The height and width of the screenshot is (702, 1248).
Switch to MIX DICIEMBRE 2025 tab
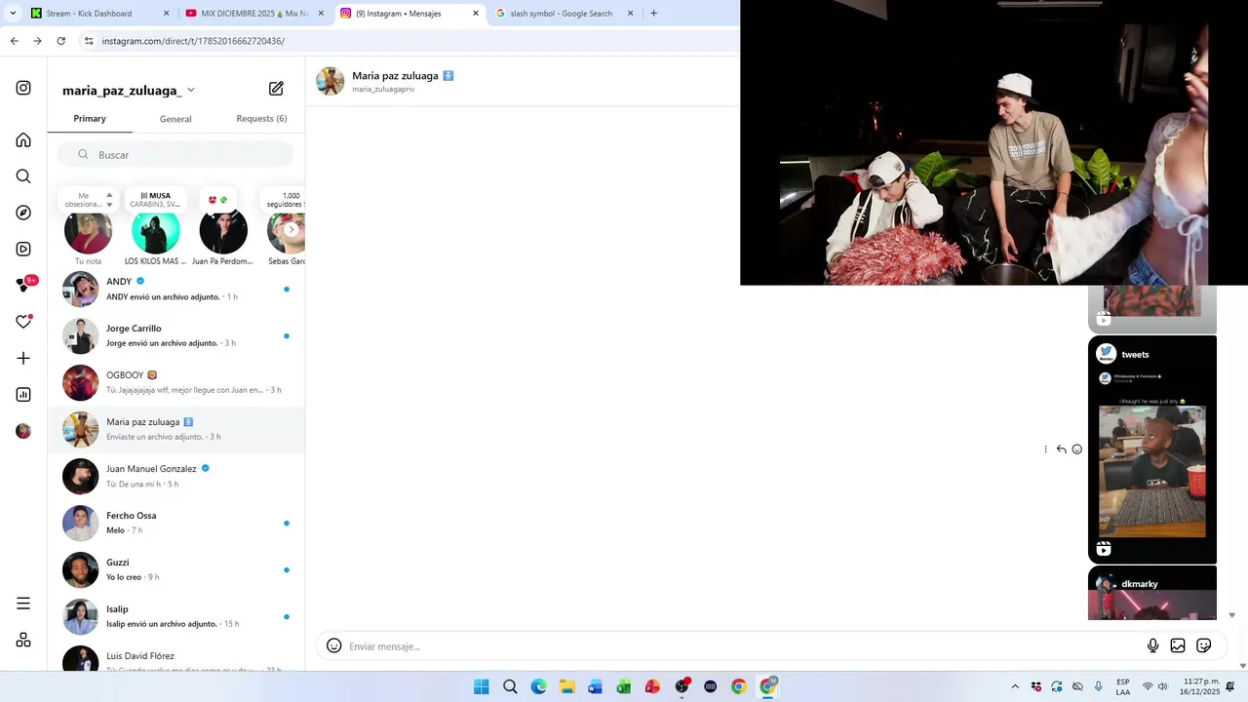[x=253, y=14]
